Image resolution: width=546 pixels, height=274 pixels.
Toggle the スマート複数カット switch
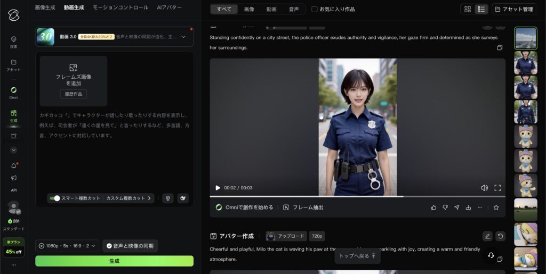point(55,198)
